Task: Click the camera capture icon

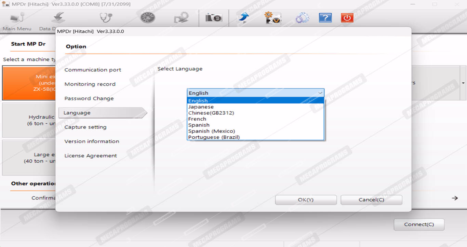Action: click(214, 18)
